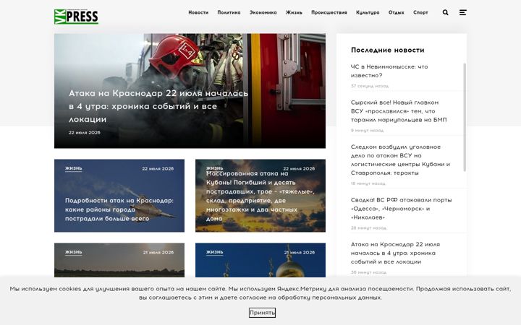Open the Спорт section
Screen dimensions: 521x325
[x=420, y=12]
